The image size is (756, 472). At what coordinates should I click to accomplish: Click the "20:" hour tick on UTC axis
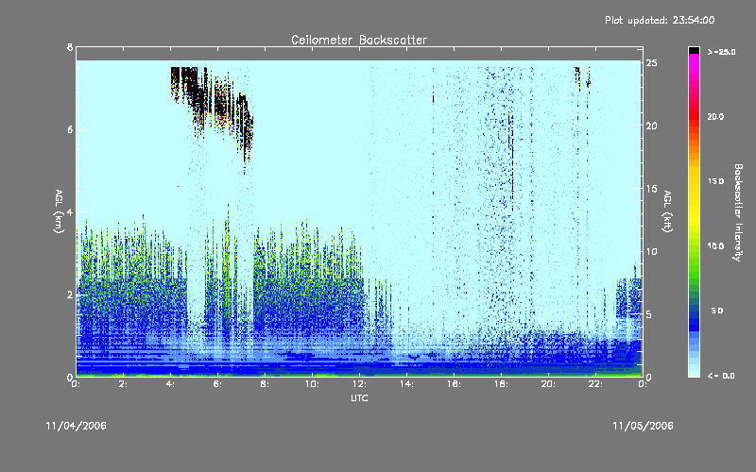click(549, 384)
